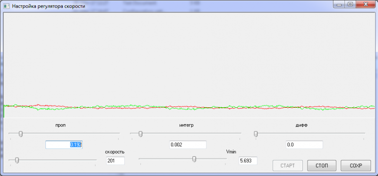Screen dimensions: 378x176
Task: Focus the Vmin field showing 5.693
Action: pyautogui.click(x=248, y=160)
